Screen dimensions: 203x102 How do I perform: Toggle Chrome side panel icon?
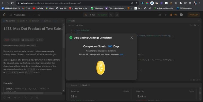pos(190,3)
